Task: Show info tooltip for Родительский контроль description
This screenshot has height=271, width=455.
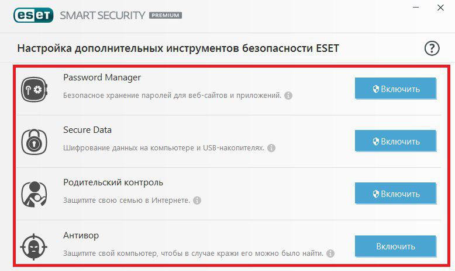Action: point(197,200)
